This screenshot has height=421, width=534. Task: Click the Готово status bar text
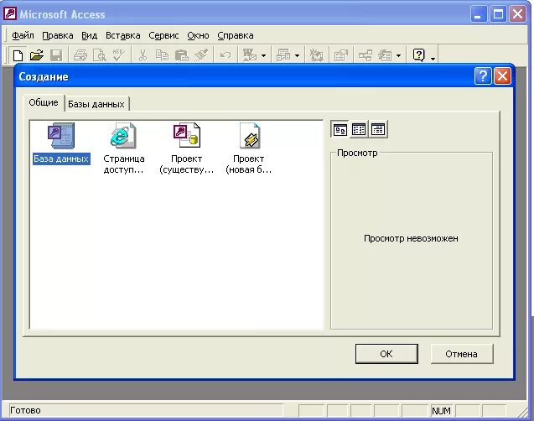coord(25,410)
